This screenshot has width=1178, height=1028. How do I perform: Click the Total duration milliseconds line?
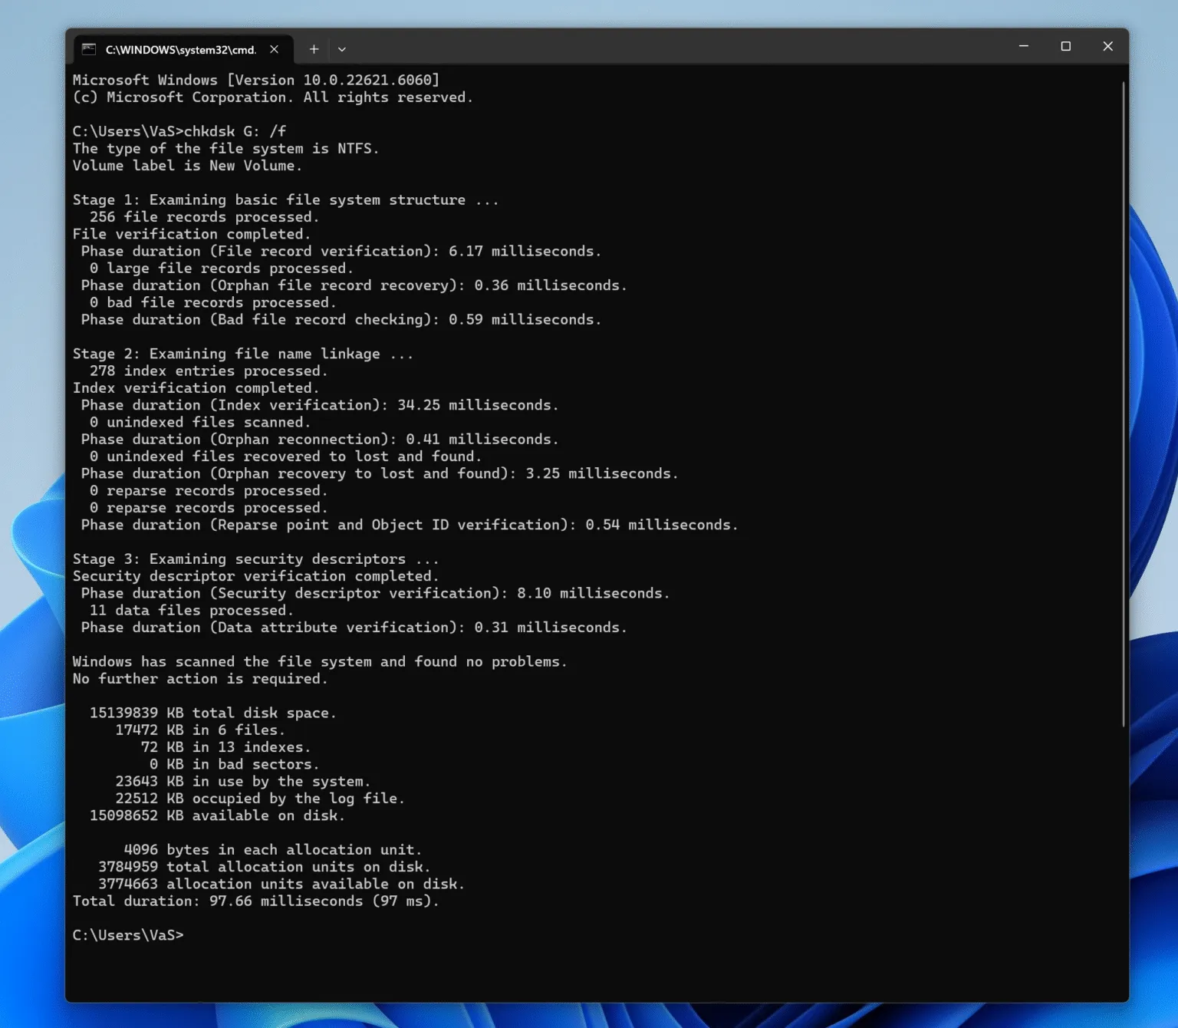tap(256, 901)
